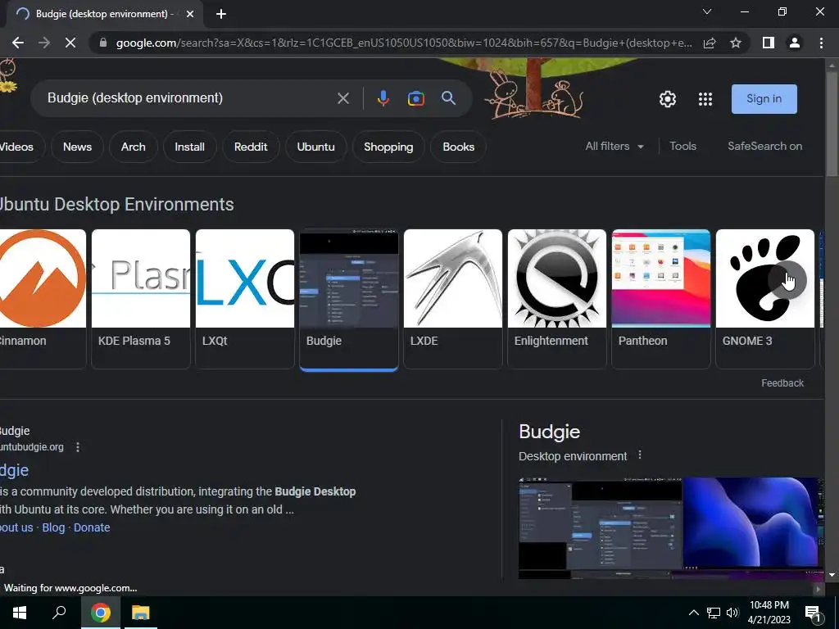Select the KDE Plasma 5 card
The width and height of the screenshot is (839, 629).
click(141, 299)
